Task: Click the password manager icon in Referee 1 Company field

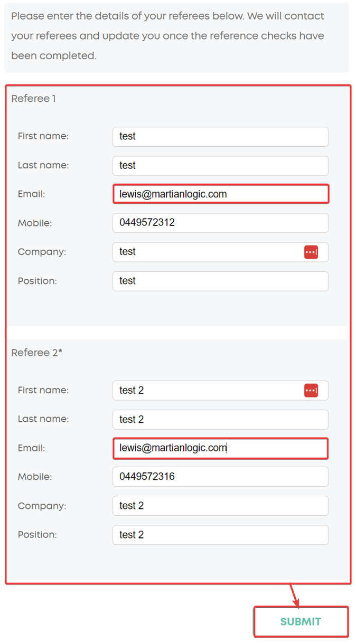Action: pyautogui.click(x=311, y=252)
